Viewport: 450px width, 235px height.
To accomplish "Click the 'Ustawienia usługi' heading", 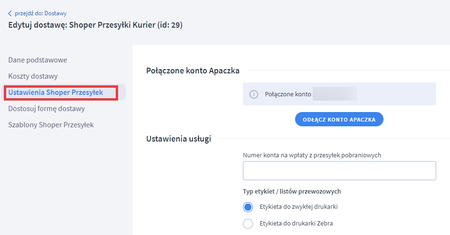I will click(x=179, y=139).
